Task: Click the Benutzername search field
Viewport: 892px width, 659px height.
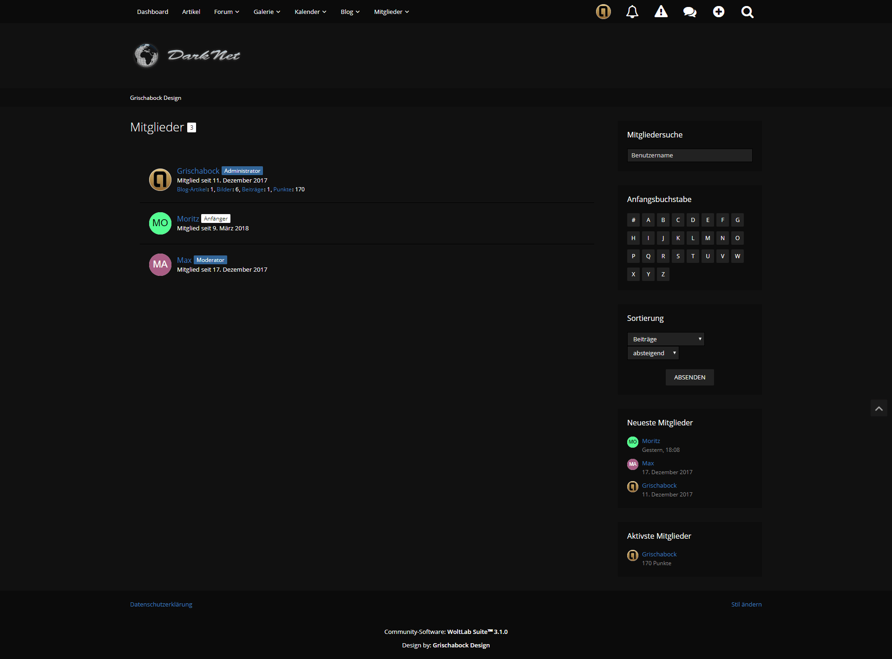Action: [689, 155]
